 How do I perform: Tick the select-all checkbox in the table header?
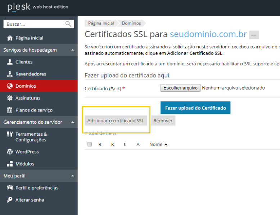90,144
